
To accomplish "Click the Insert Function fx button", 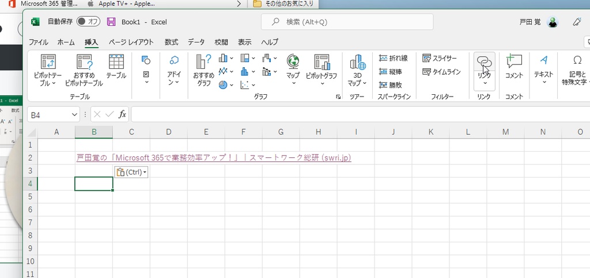I will click(x=122, y=114).
